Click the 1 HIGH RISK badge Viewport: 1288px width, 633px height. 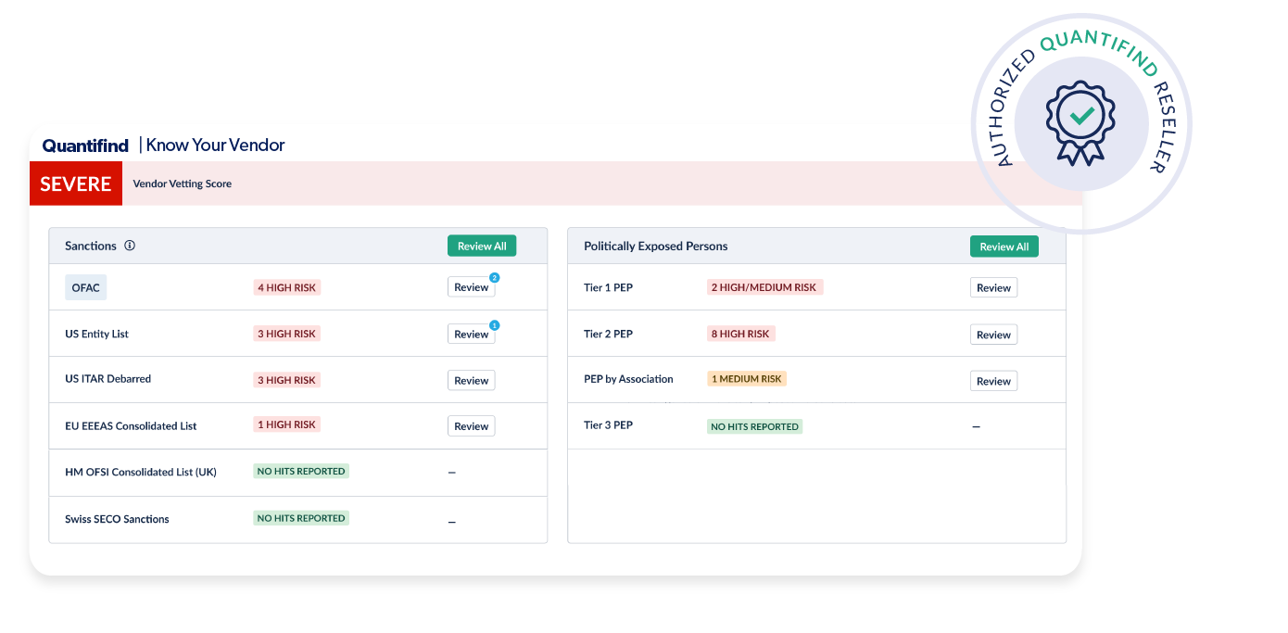coord(286,424)
